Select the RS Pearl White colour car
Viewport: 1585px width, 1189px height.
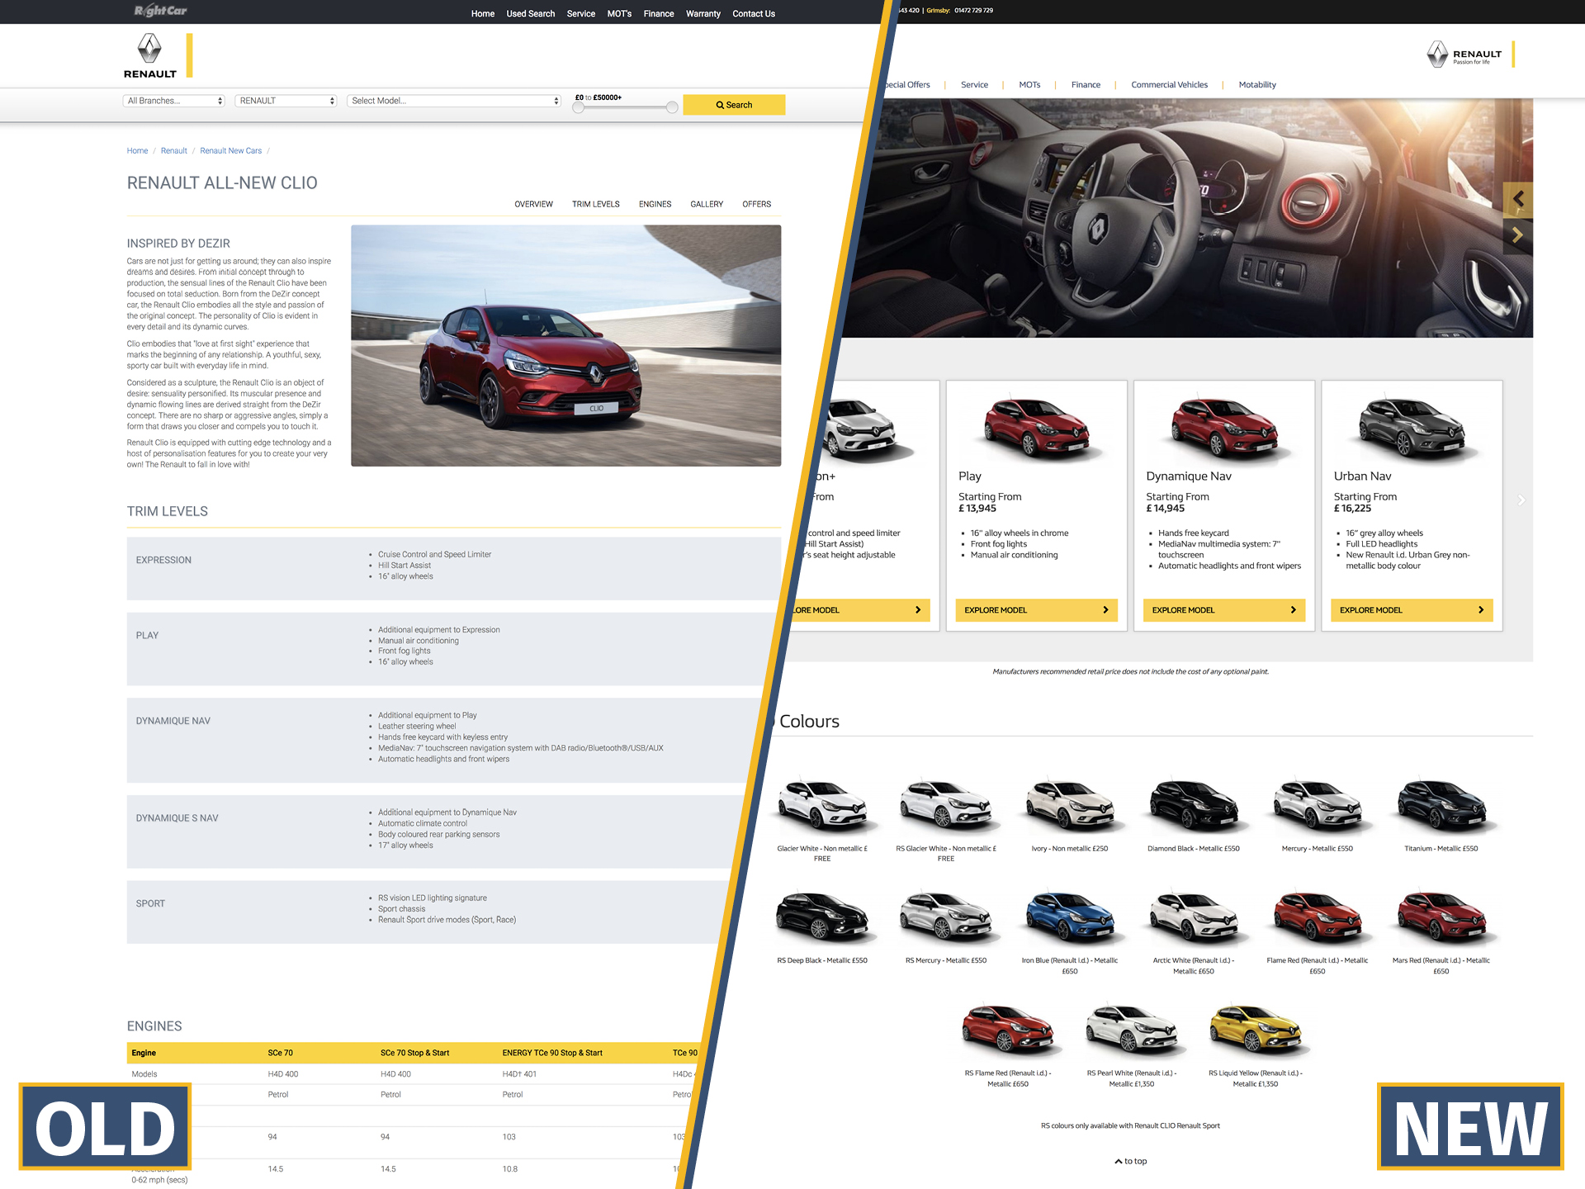pyautogui.click(x=1132, y=1029)
